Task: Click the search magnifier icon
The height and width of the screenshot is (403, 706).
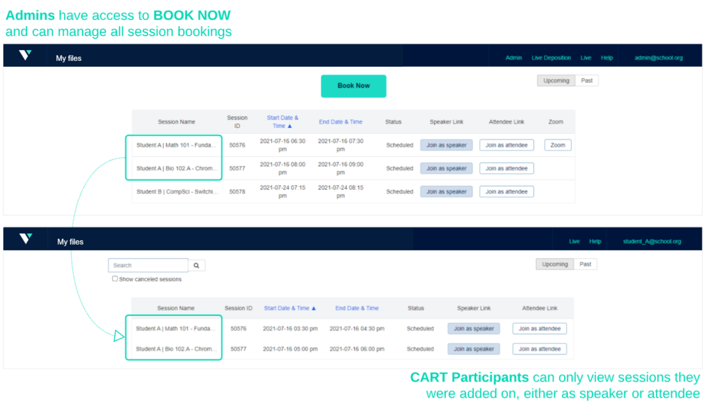Action: 197,265
